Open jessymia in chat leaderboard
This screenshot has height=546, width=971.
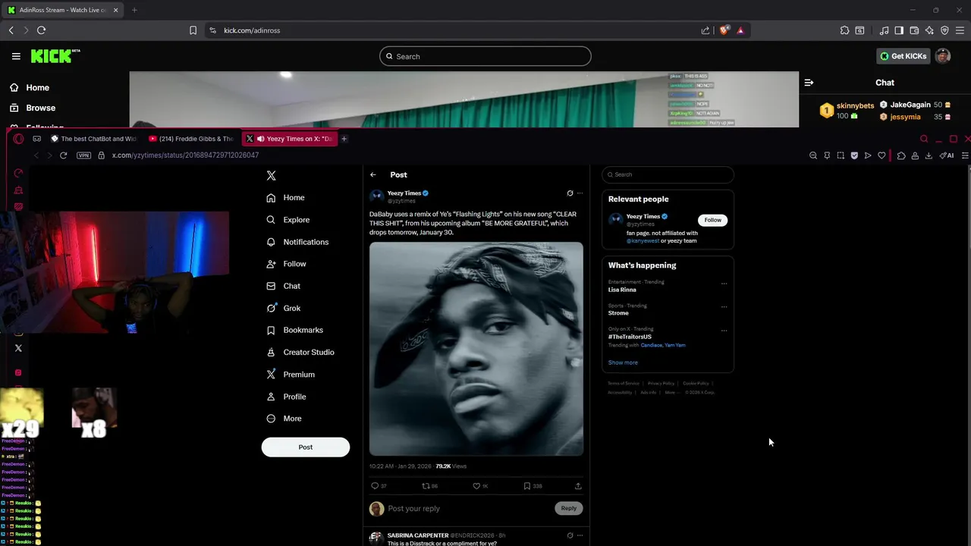[905, 117]
